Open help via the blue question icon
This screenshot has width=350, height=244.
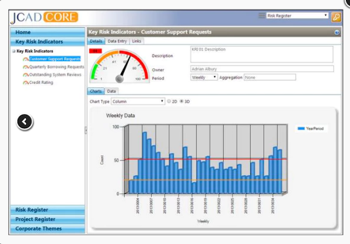(337, 32)
